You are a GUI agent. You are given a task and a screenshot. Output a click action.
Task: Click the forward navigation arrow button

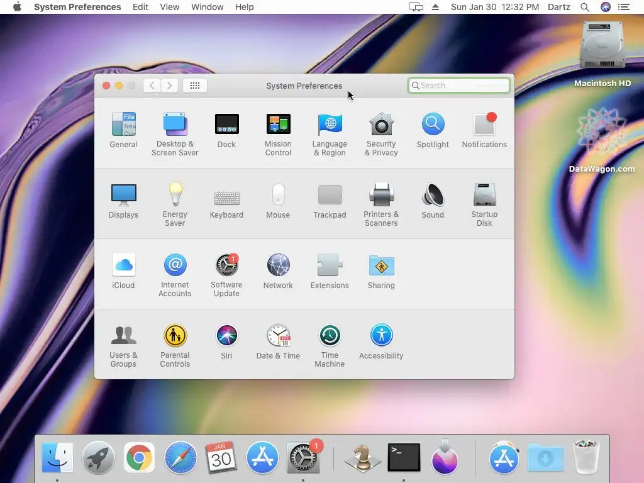(x=169, y=86)
